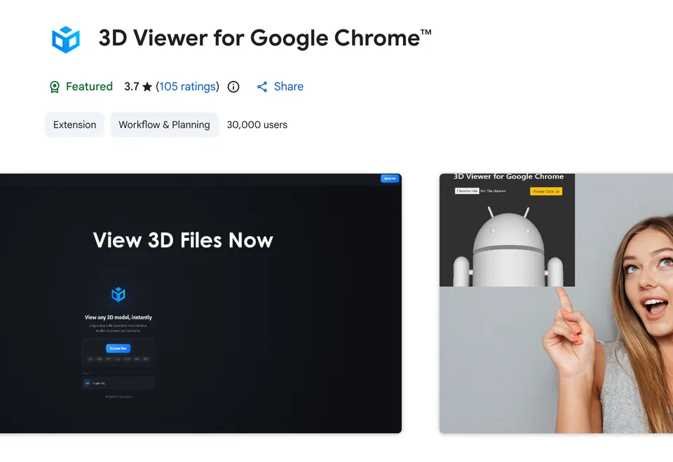673x462 pixels.
Task: Click yellow Please Rate Us button
Action: [x=546, y=191]
